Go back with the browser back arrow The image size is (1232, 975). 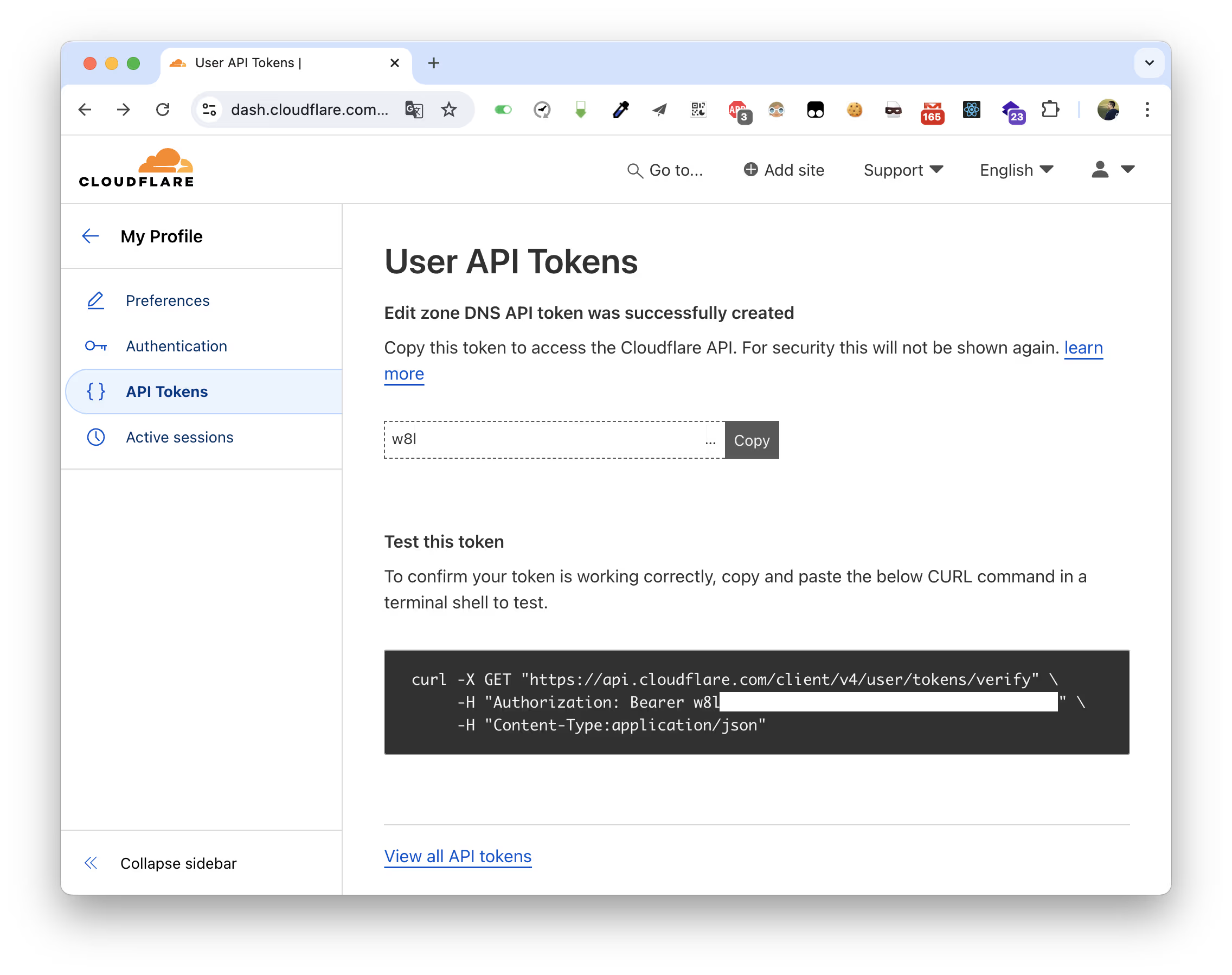click(85, 109)
